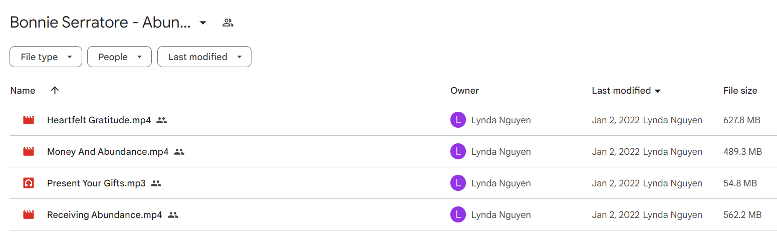
Task: Open the Heartfelt Gratitude.mp4 file
Action: pos(99,120)
